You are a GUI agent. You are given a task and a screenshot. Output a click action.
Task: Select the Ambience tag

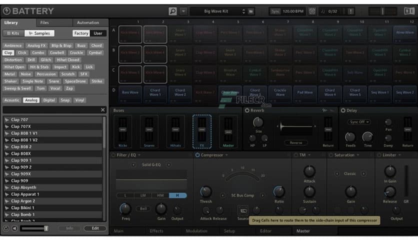point(13,45)
